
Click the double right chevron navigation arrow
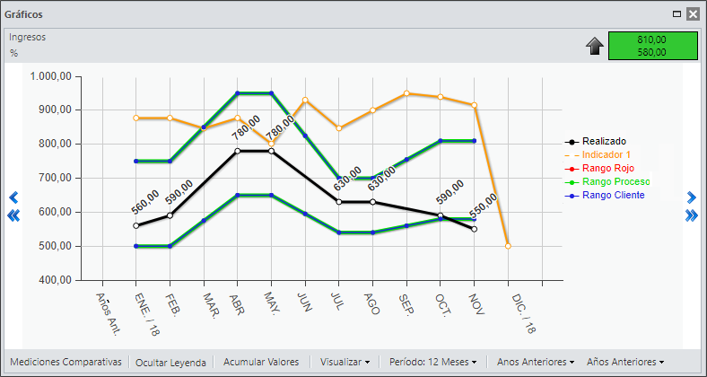tap(691, 216)
